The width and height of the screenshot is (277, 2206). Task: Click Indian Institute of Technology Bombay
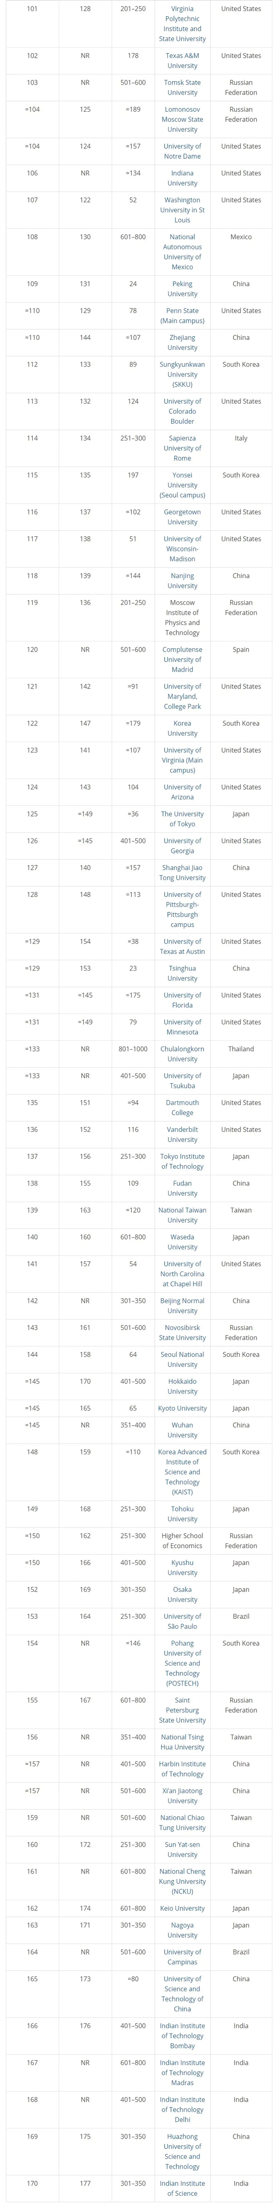pyautogui.click(x=182, y=2036)
